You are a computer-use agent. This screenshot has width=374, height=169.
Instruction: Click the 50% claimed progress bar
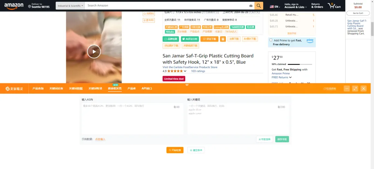pyautogui.click(x=300, y=64)
